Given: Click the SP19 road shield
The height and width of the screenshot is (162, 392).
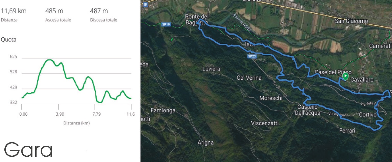Looking at the screenshot, I should pos(166,25).
